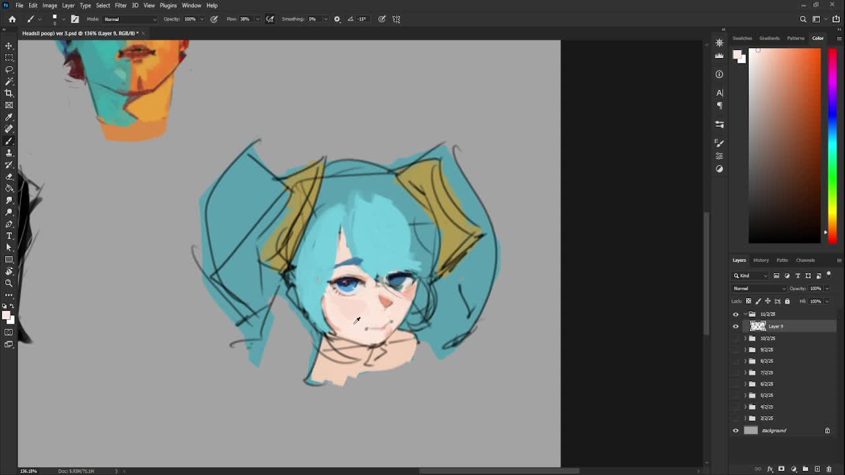
Task: Delete layer with trash icon
Action: [828, 469]
